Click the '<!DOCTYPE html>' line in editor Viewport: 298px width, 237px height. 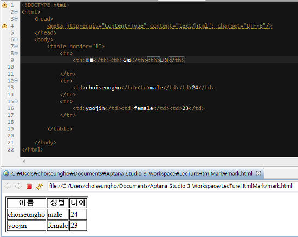[45, 5]
